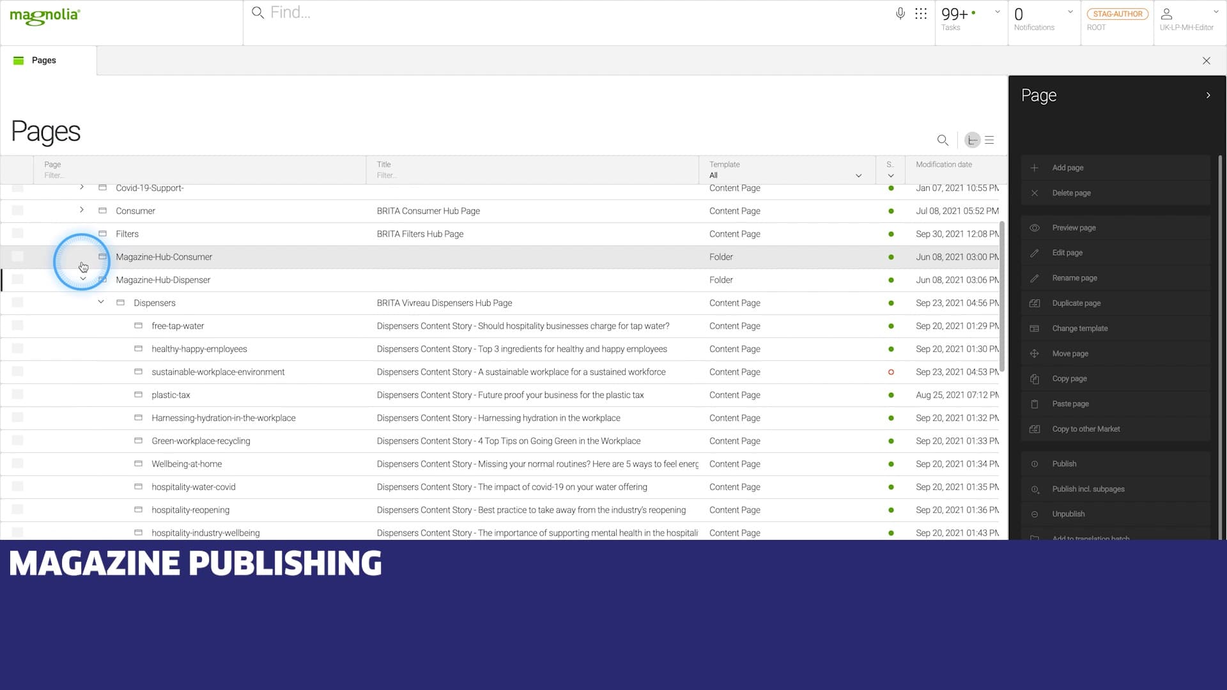
Task: Activate voice search microphone icon
Action: (x=900, y=13)
